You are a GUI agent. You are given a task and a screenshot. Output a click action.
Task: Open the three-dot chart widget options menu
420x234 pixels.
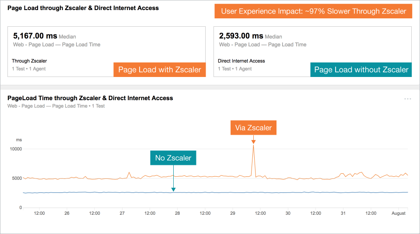point(408,99)
